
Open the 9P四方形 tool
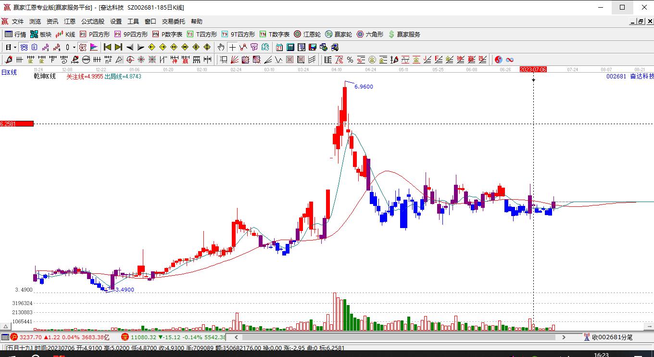[x=131, y=34]
